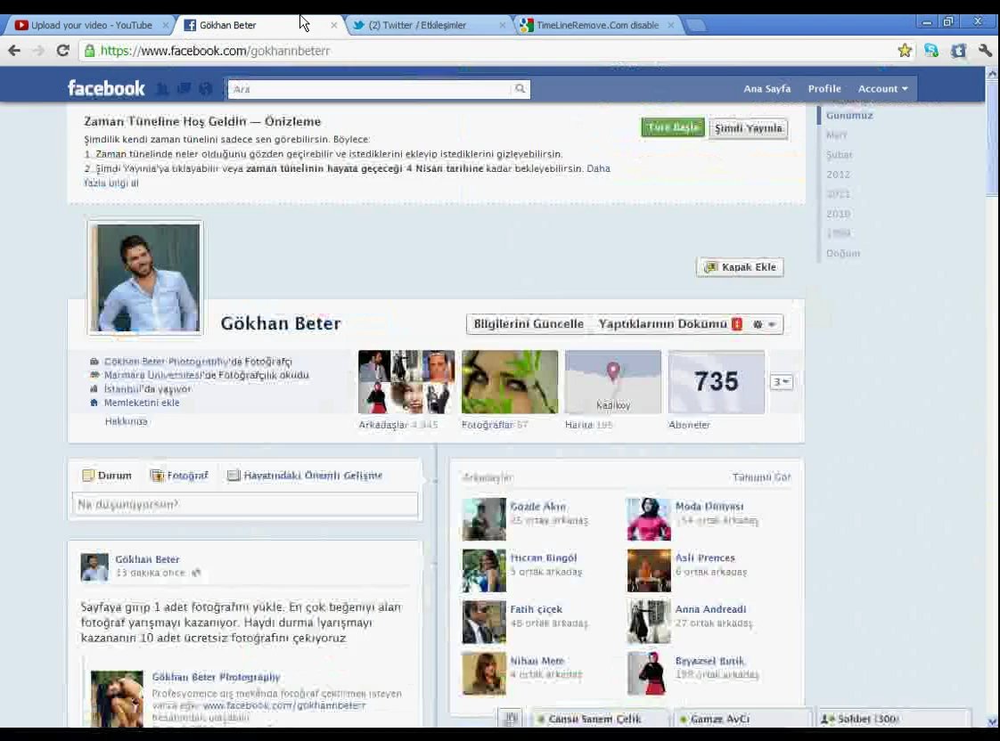Click the Facebook Ara search field
Screen dimensions: 1000x741
pyautogui.click(x=370, y=88)
